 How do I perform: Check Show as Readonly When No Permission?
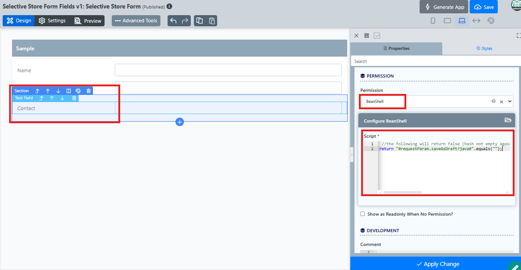coord(362,214)
